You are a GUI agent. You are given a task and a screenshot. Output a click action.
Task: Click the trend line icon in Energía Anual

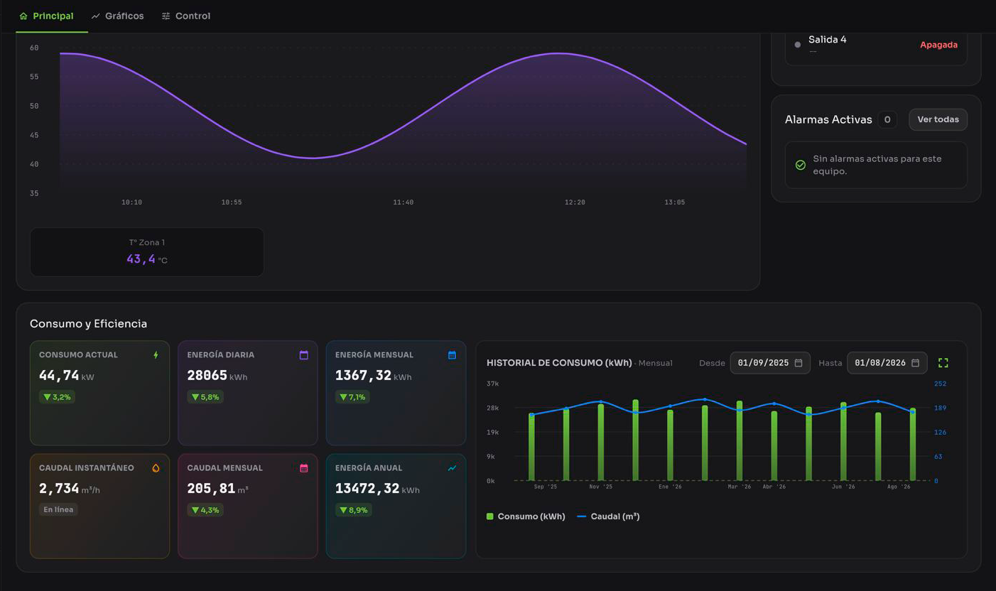pyautogui.click(x=452, y=468)
